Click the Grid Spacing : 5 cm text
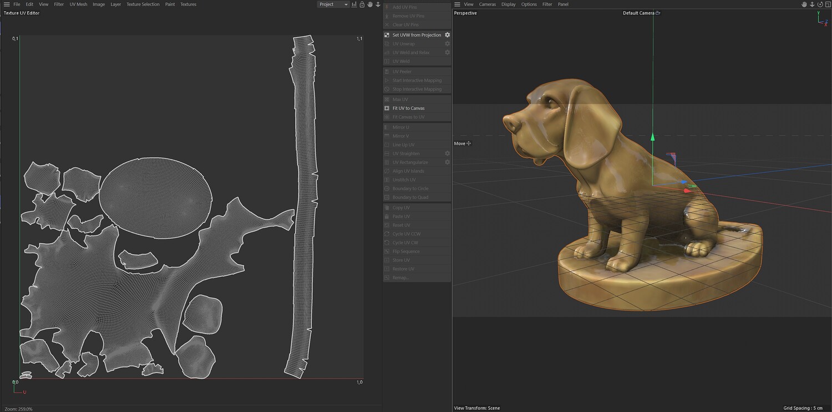This screenshot has height=412, width=832. pos(803,408)
